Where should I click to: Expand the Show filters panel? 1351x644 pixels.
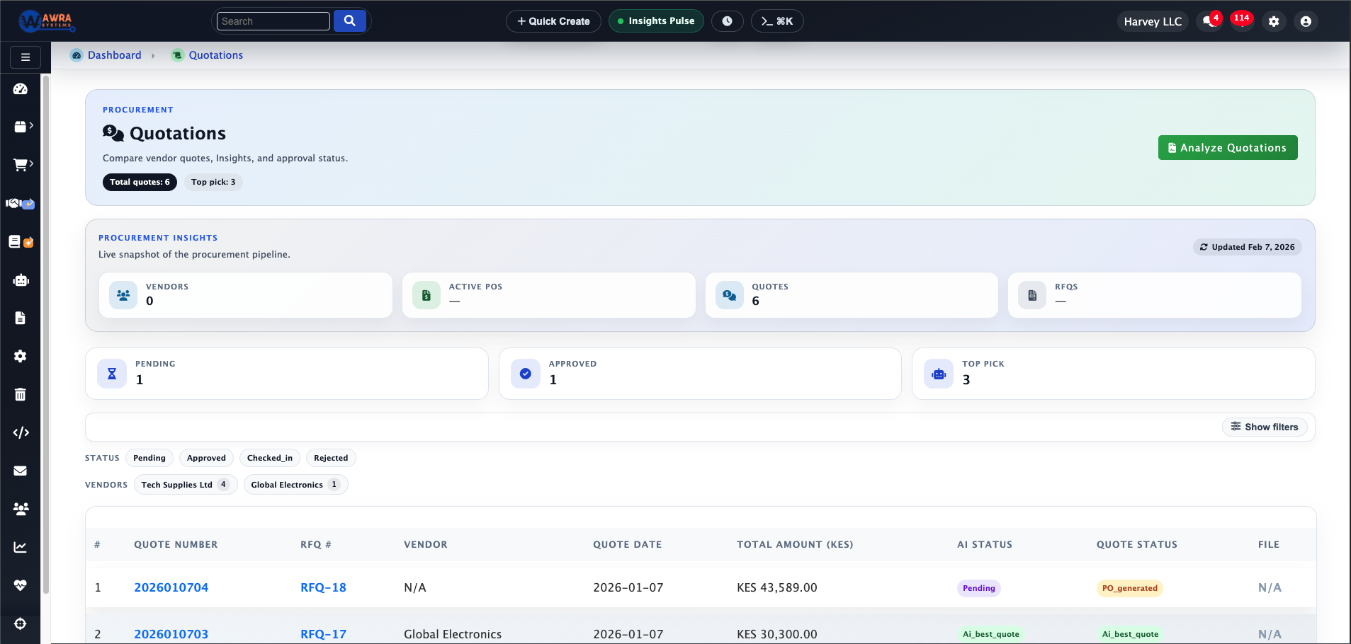[x=1265, y=427]
